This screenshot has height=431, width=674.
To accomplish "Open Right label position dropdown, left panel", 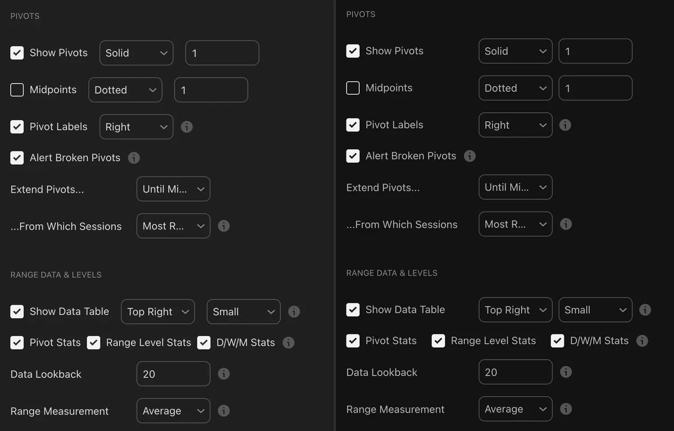I will tap(136, 127).
